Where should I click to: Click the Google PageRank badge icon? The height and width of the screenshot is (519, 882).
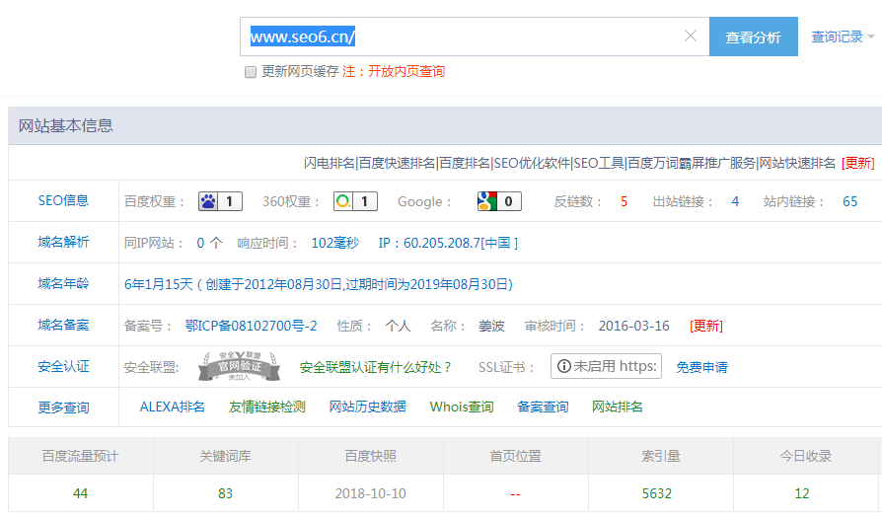pos(499,201)
